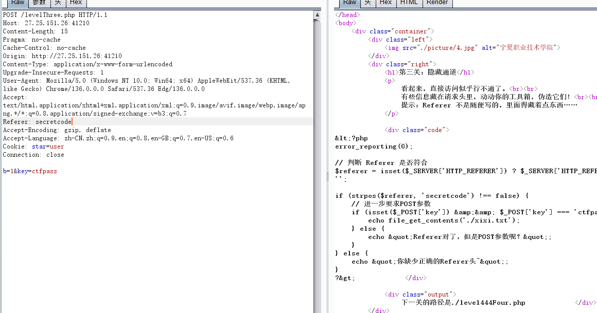Click the '&lt;?php' opening line
The image size is (597, 313).
point(351,138)
